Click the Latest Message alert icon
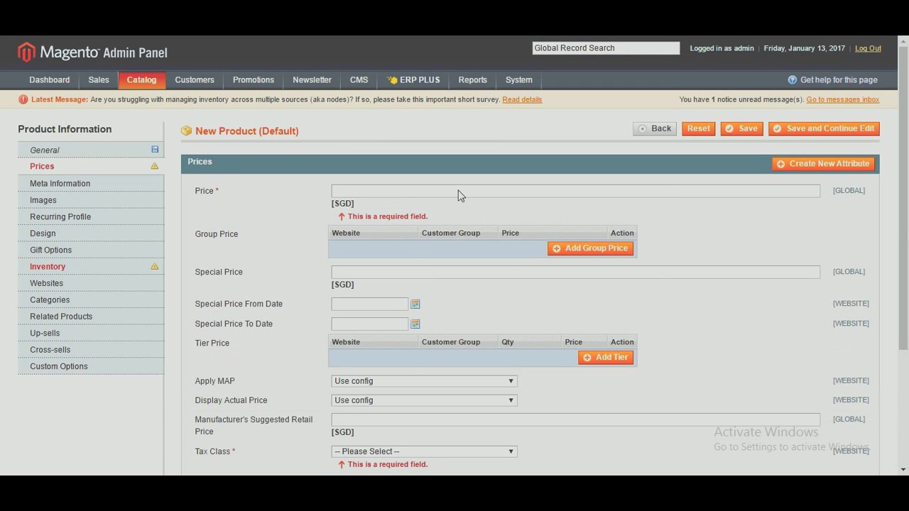This screenshot has width=909, height=511. point(23,99)
